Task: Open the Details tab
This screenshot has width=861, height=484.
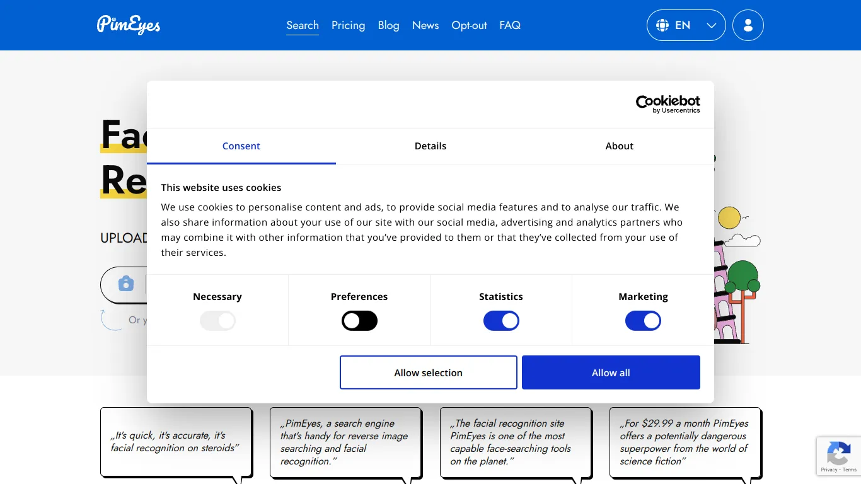Action: point(430,146)
